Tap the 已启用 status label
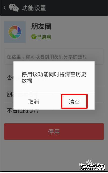The width and height of the screenshot is (108, 173). pyautogui.click(x=44, y=37)
